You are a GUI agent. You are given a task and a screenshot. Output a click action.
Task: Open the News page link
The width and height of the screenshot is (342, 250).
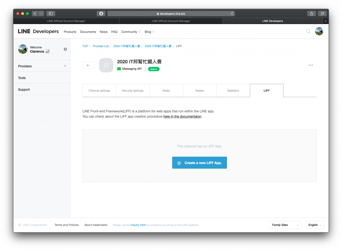(104, 32)
